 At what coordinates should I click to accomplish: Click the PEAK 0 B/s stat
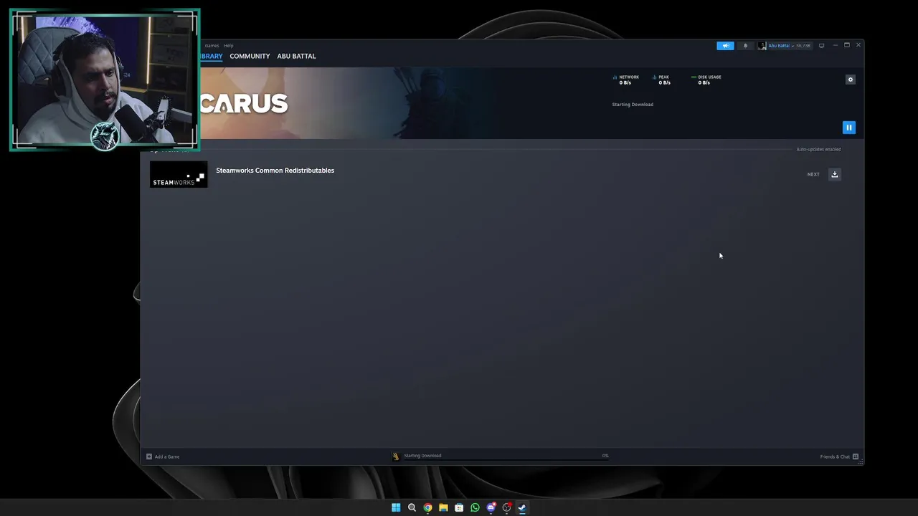click(x=661, y=80)
